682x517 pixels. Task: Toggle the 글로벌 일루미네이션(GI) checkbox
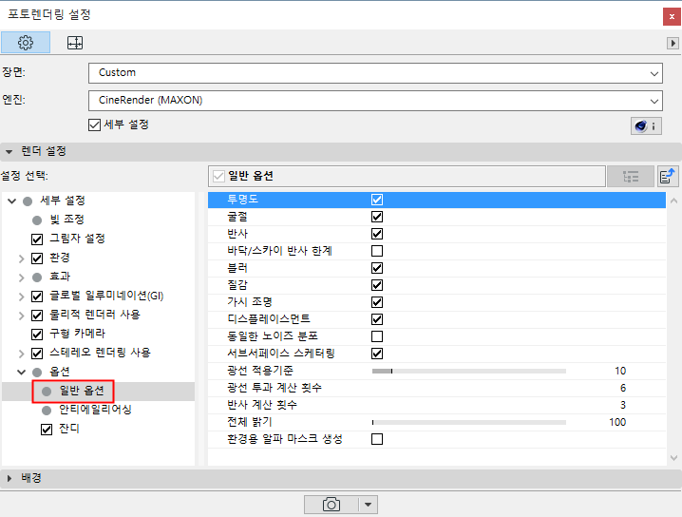coord(37,297)
